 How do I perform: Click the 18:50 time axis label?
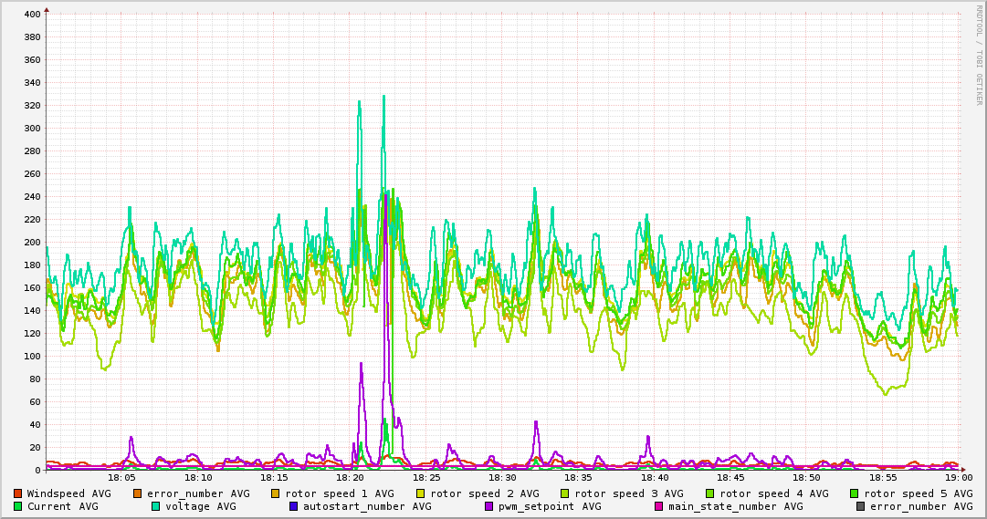(x=807, y=478)
